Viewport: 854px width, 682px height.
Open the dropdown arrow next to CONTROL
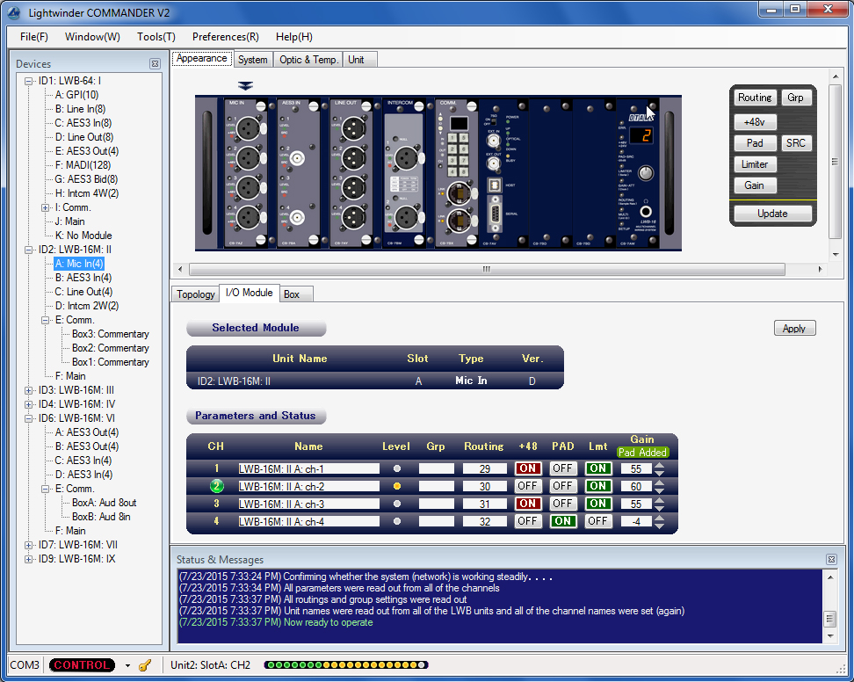(x=127, y=665)
